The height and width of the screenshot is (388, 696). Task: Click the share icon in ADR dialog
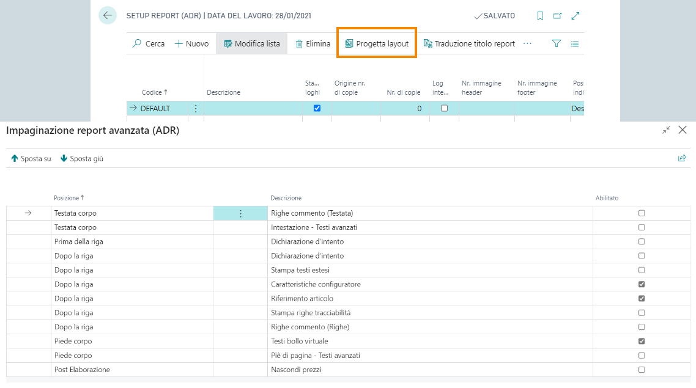click(682, 158)
